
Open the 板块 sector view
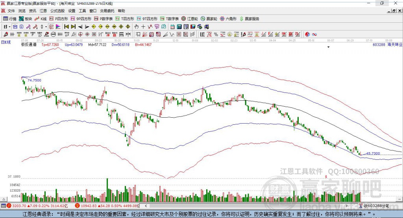click(x=25, y=19)
